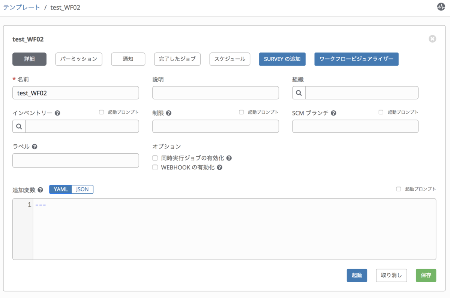The width and height of the screenshot is (450, 298).
Task: Open the activity stream icon
Action: click(x=441, y=7)
